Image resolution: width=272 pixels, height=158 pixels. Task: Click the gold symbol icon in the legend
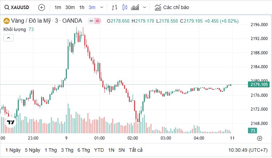(x=6, y=21)
